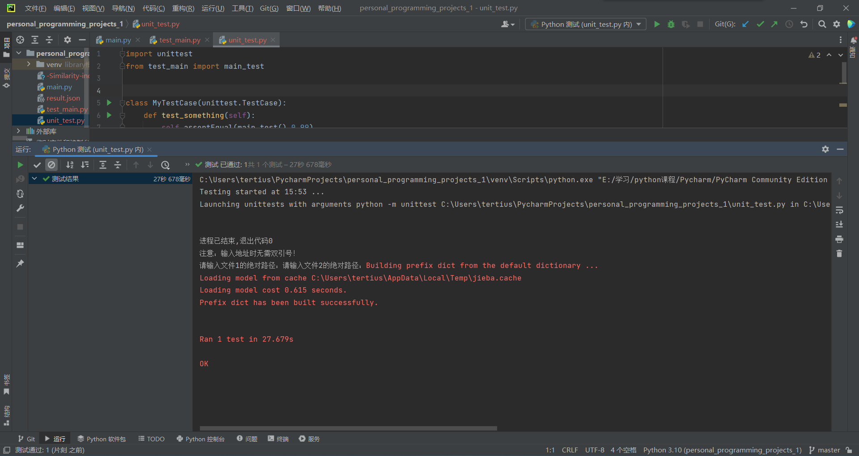Expand all test results
This screenshot has width=859, height=456.
click(103, 165)
